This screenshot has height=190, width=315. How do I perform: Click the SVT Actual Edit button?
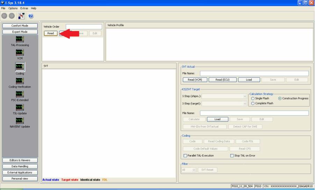pos(297,80)
